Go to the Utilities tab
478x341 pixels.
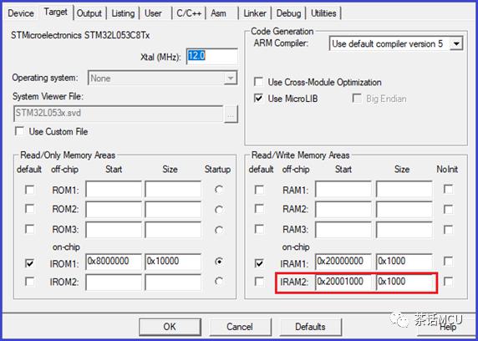click(323, 13)
